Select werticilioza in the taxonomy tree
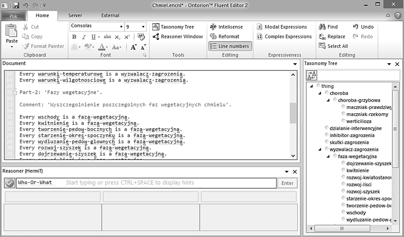404x237 pixels. [359, 121]
